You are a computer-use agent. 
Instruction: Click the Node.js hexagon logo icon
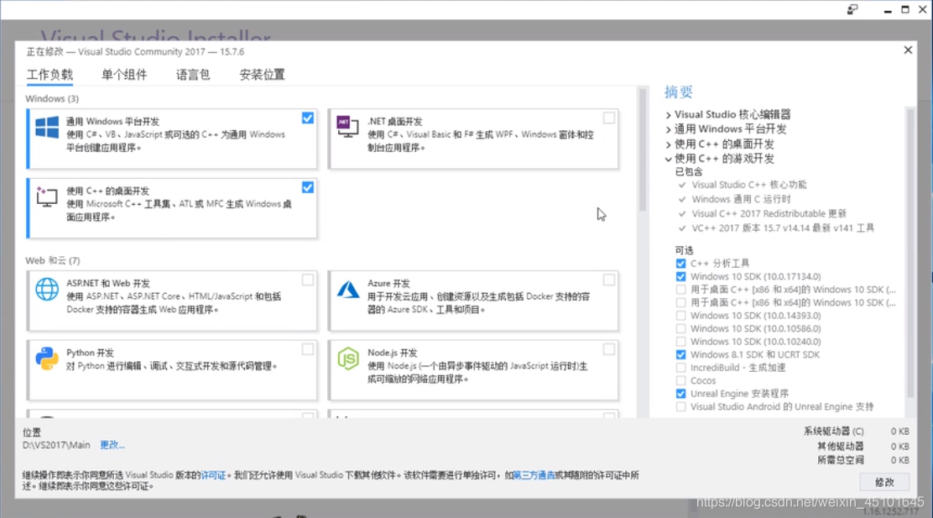click(348, 358)
